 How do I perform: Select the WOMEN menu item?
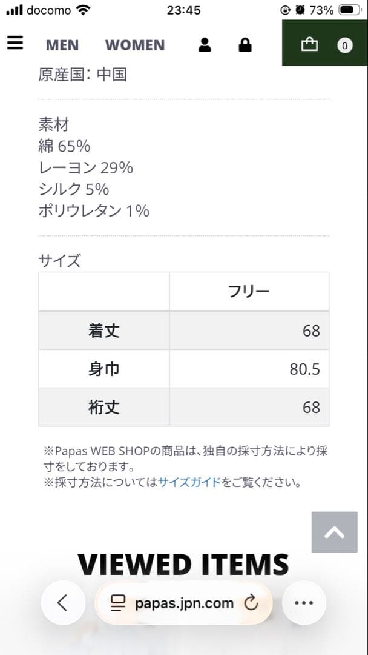point(135,44)
